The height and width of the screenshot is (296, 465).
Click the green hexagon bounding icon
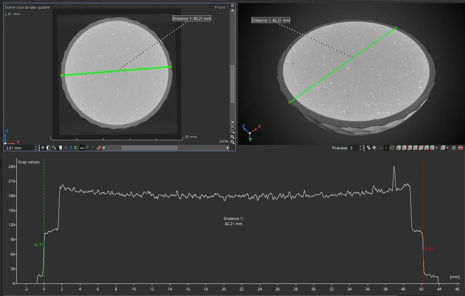[392, 148]
